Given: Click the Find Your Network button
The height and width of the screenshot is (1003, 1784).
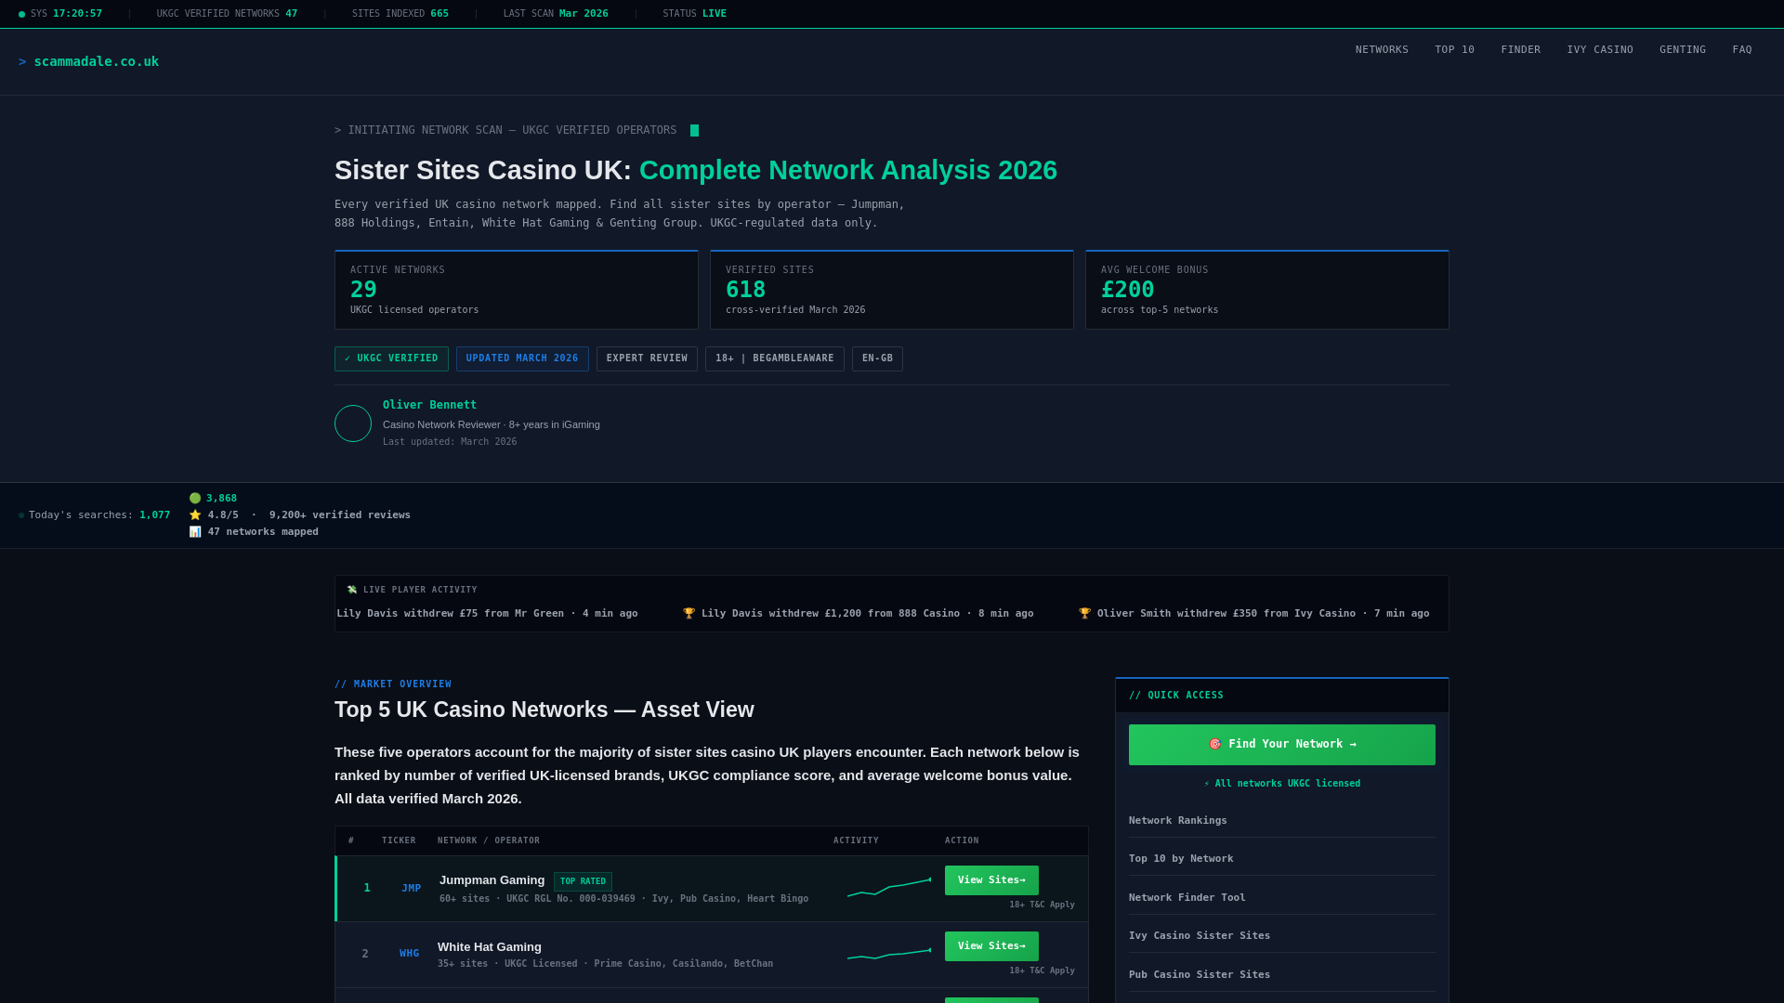Looking at the screenshot, I should (1282, 745).
